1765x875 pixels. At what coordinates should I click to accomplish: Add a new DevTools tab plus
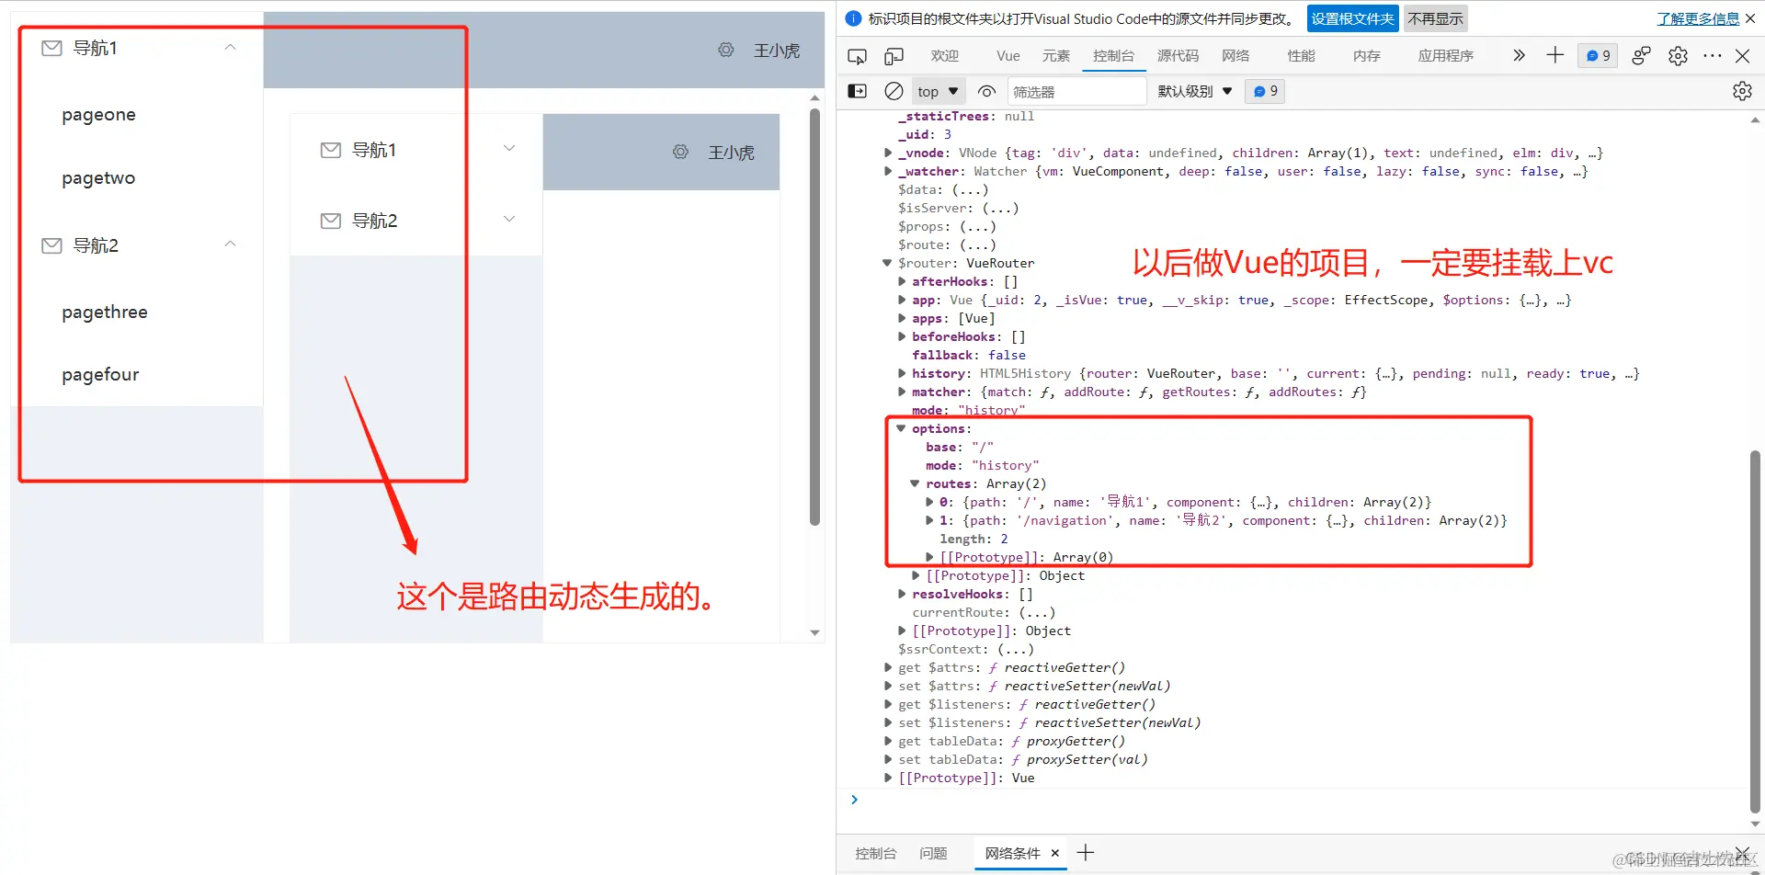click(x=1554, y=55)
